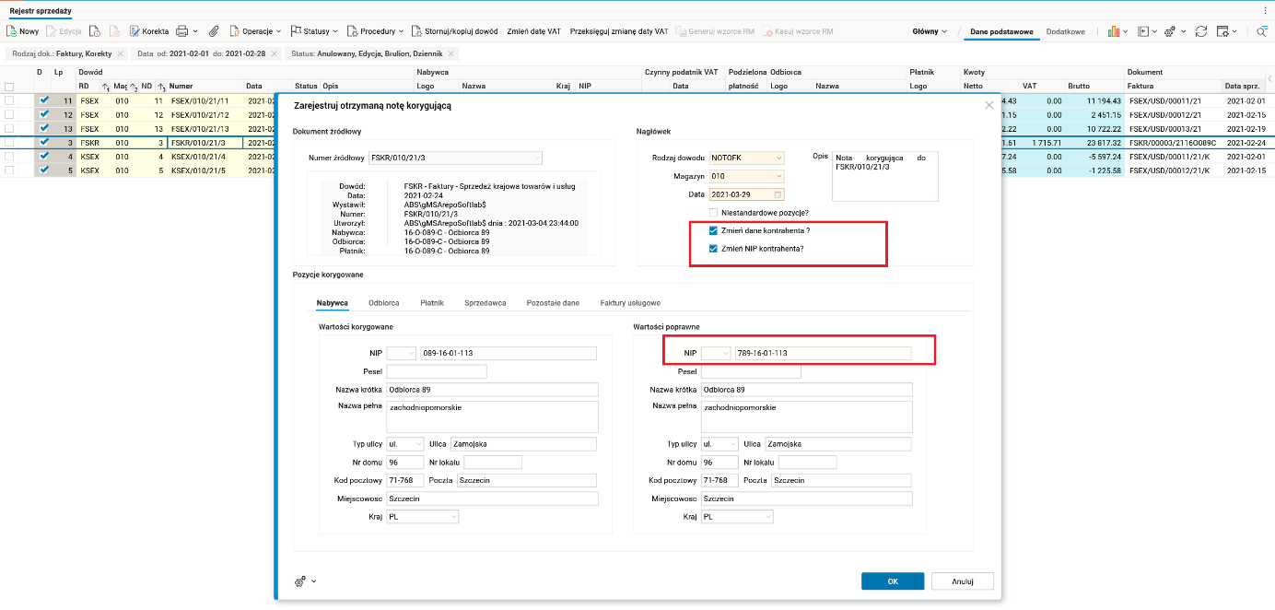The image size is (1275, 610).
Task: Click the Anuluj button
Action: (x=962, y=581)
